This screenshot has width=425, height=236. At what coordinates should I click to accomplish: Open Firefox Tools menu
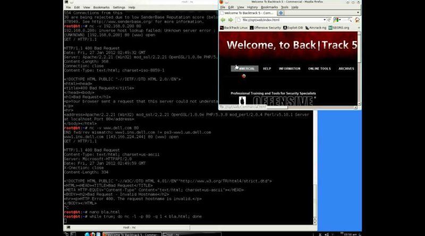(x=285, y=7)
